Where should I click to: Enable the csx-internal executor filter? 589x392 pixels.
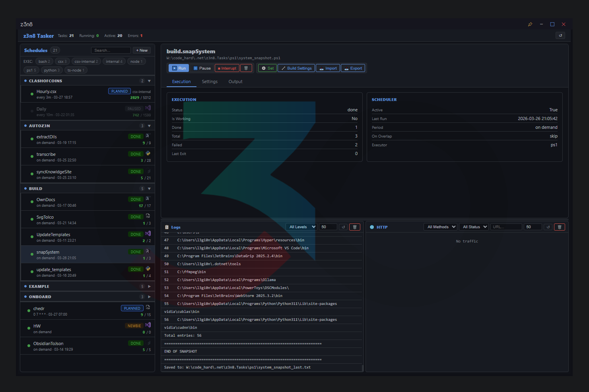pos(86,62)
